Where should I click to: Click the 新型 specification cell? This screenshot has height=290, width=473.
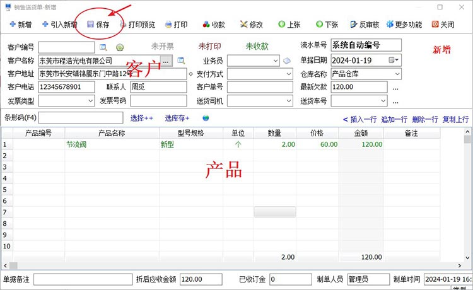(x=191, y=144)
